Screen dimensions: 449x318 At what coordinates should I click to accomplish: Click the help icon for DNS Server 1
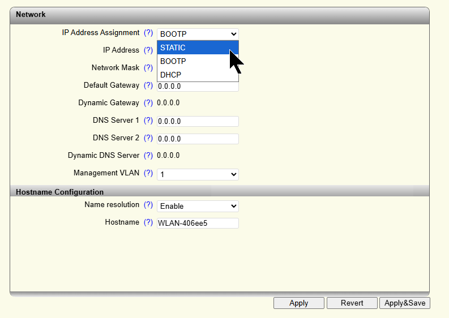click(148, 121)
